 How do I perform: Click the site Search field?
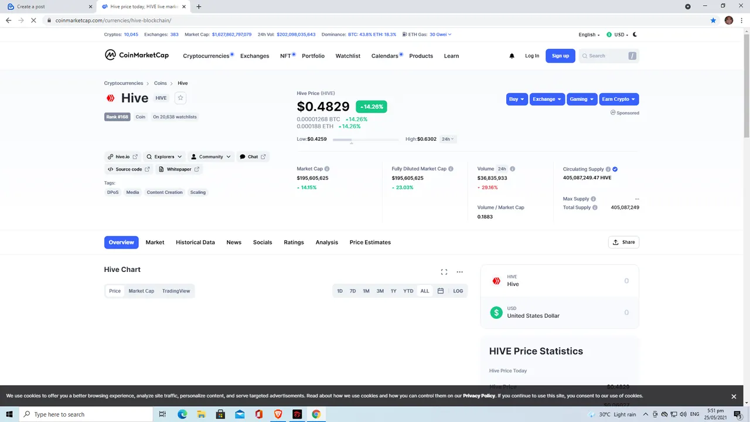point(609,56)
